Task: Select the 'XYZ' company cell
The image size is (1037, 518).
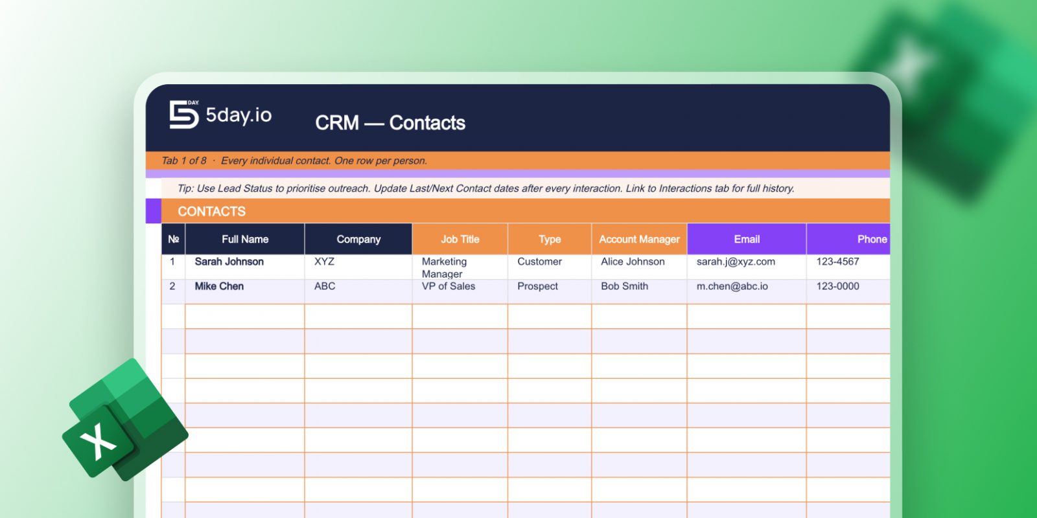Action: [358, 266]
